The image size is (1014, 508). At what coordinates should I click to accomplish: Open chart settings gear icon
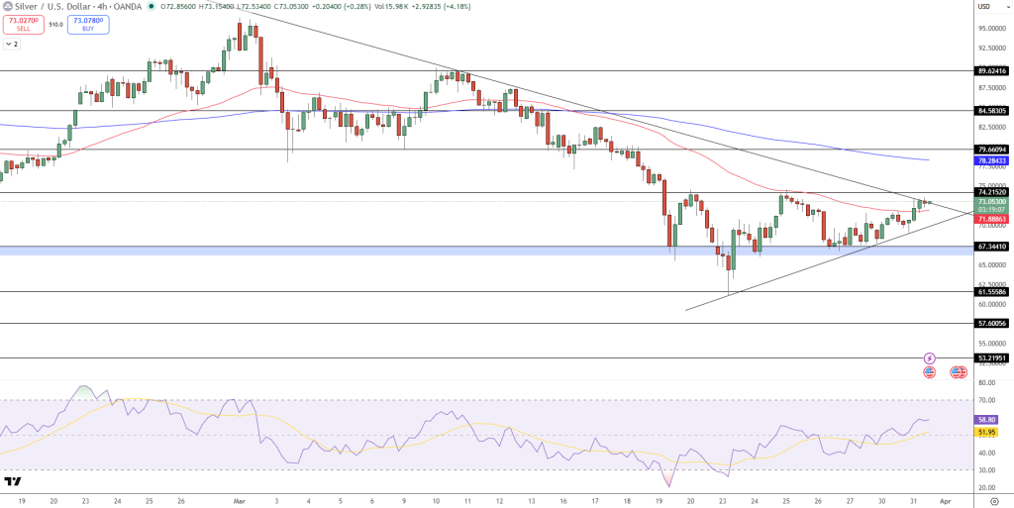coord(992,501)
